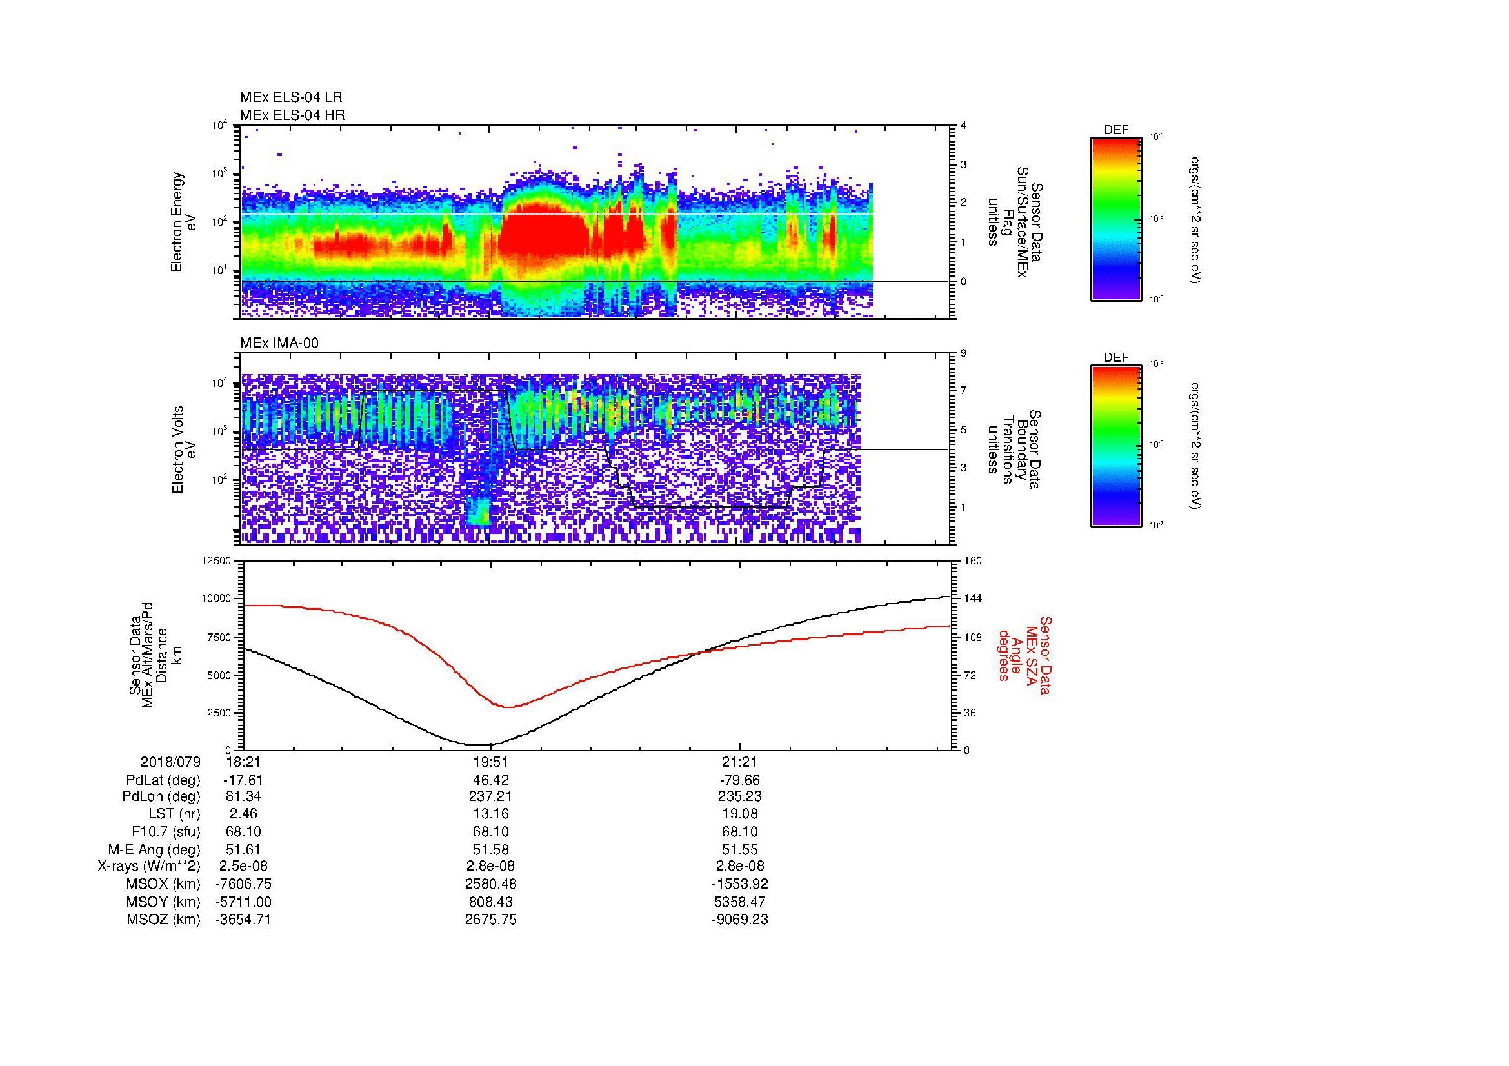Click the lower DEF color bar for IMA
This screenshot has height=1066, width=1509.
pos(1115,446)
